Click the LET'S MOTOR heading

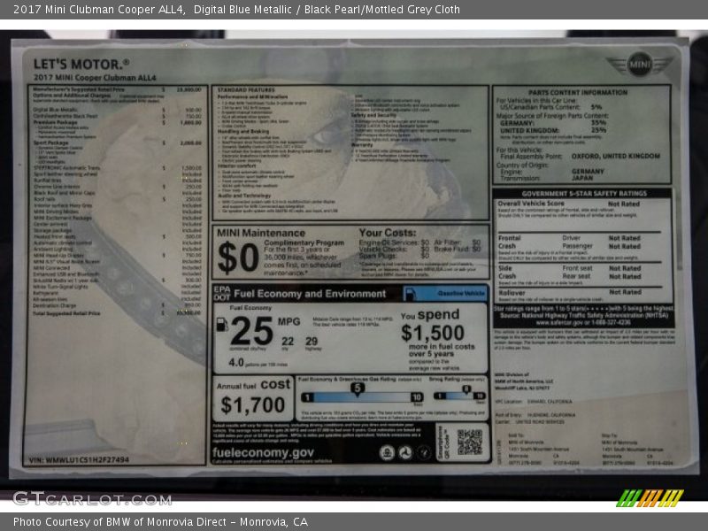[x=81, y=64]
